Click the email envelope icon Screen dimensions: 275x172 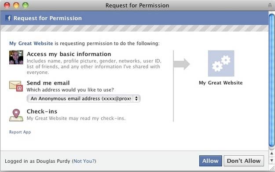16,86
